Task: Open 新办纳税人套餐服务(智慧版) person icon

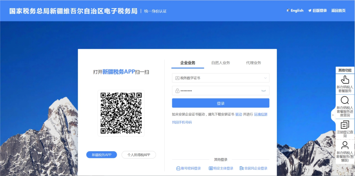Action: 345,145
